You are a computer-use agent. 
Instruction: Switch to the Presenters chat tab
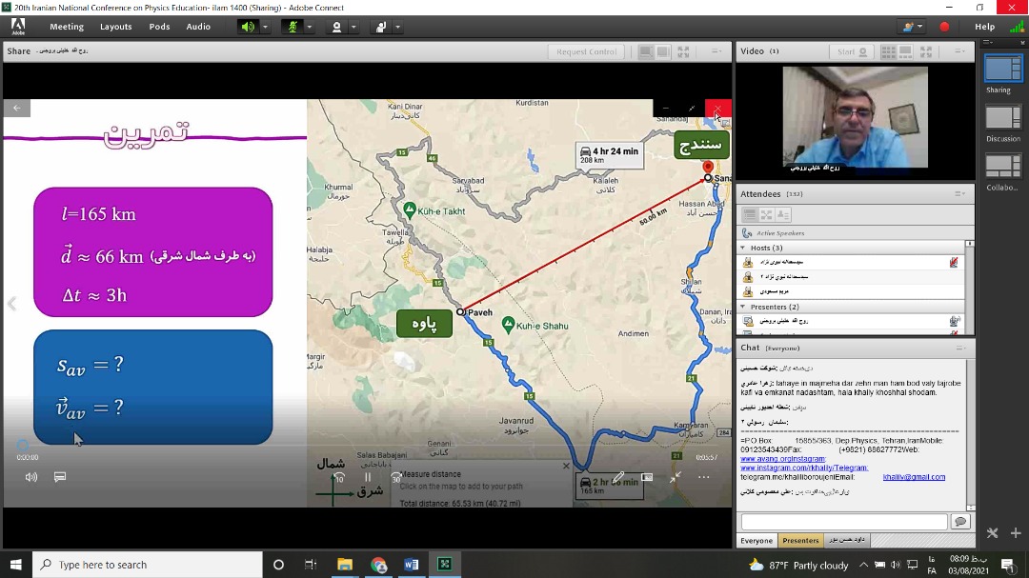[x=800, y=541]
